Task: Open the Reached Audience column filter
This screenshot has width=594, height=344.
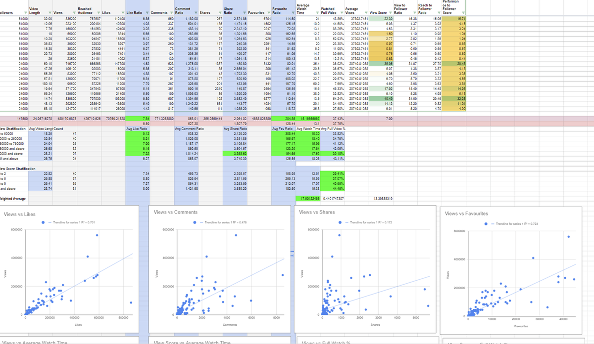Action: pos(98,12)
